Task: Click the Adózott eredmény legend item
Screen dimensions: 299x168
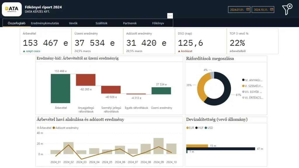Action: [x=66, y=128]
